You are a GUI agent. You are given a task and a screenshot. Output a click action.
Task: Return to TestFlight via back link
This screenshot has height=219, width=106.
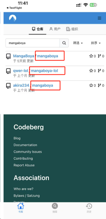[x=14, y=8]
